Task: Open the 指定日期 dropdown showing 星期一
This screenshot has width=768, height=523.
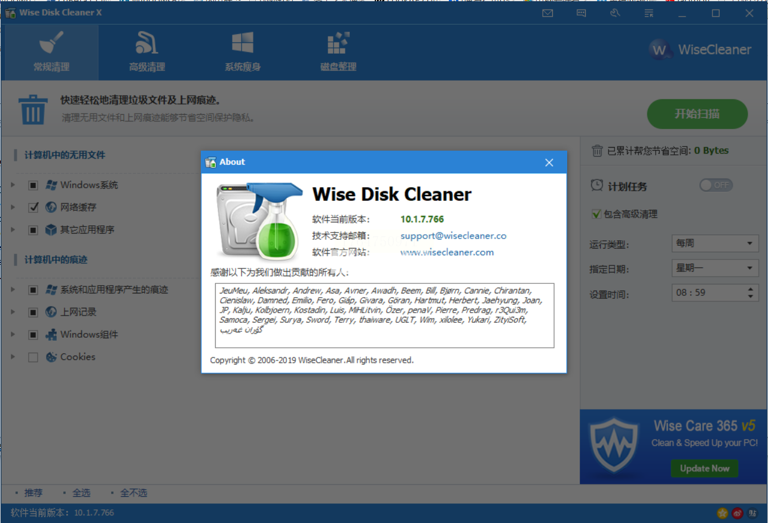Action: point(715,268)
